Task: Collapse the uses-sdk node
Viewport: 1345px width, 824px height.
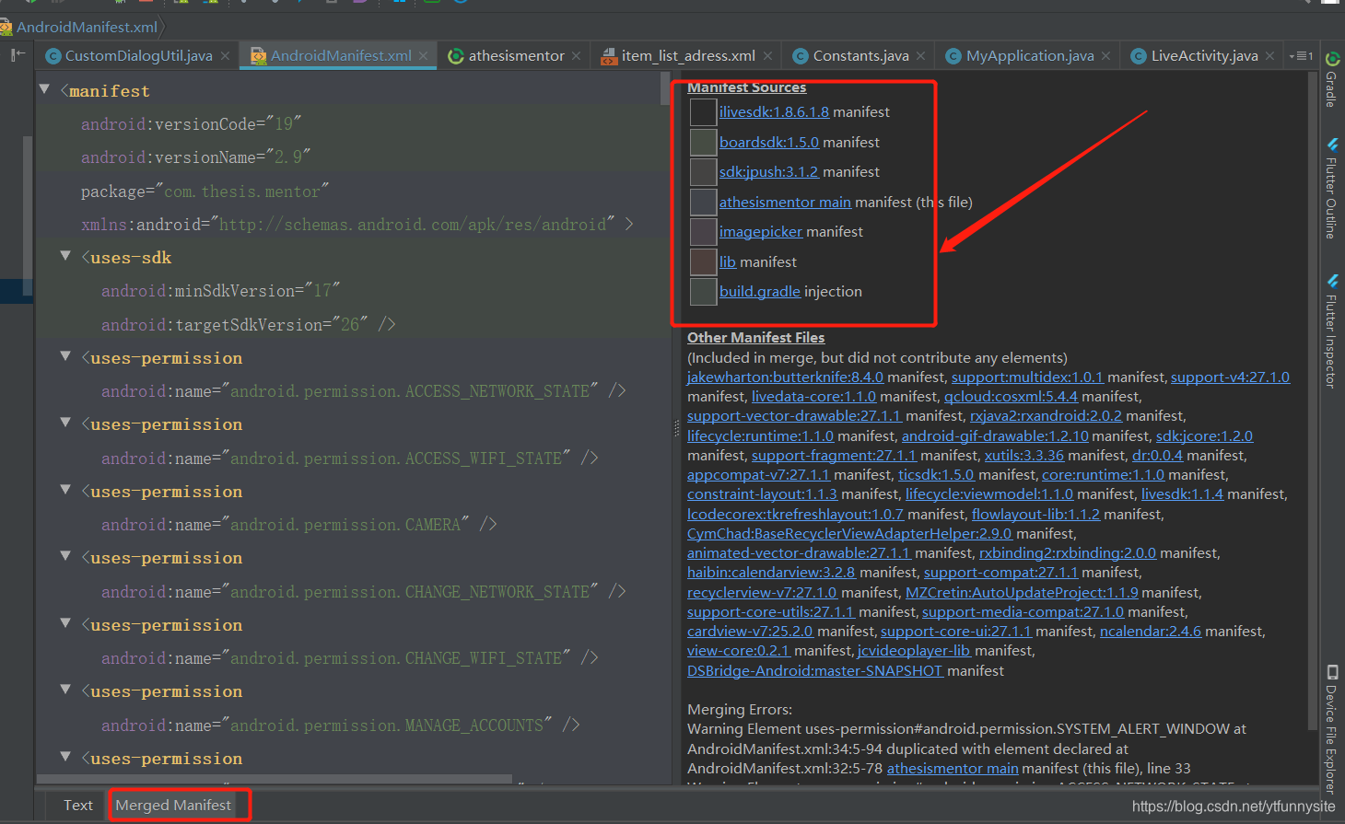Action: [65, 256]
